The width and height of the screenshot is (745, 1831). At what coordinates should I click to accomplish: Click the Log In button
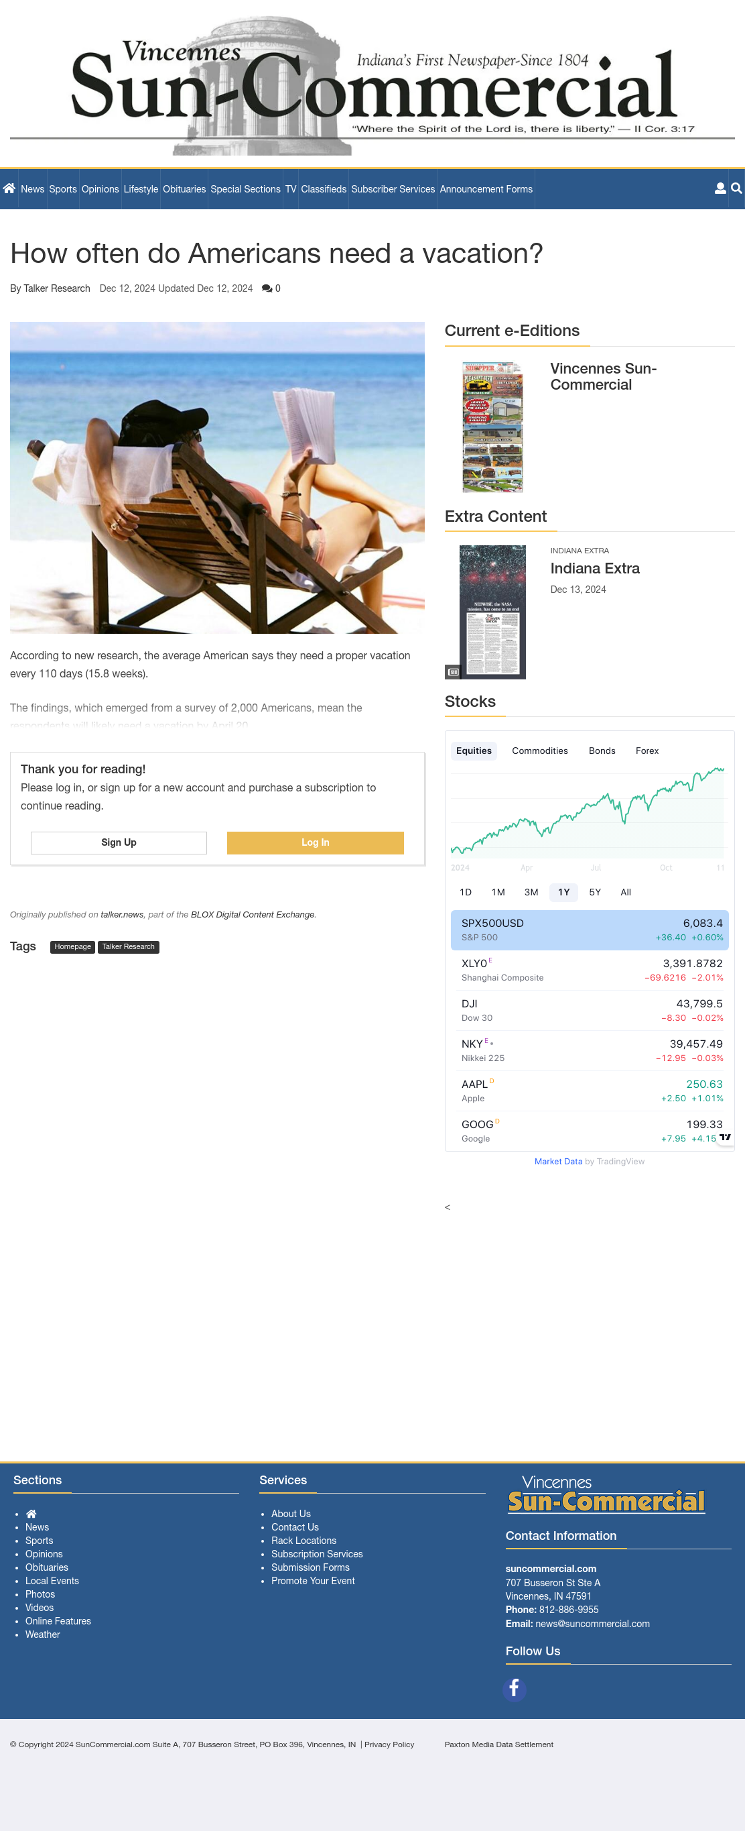(x=316, y=842)
